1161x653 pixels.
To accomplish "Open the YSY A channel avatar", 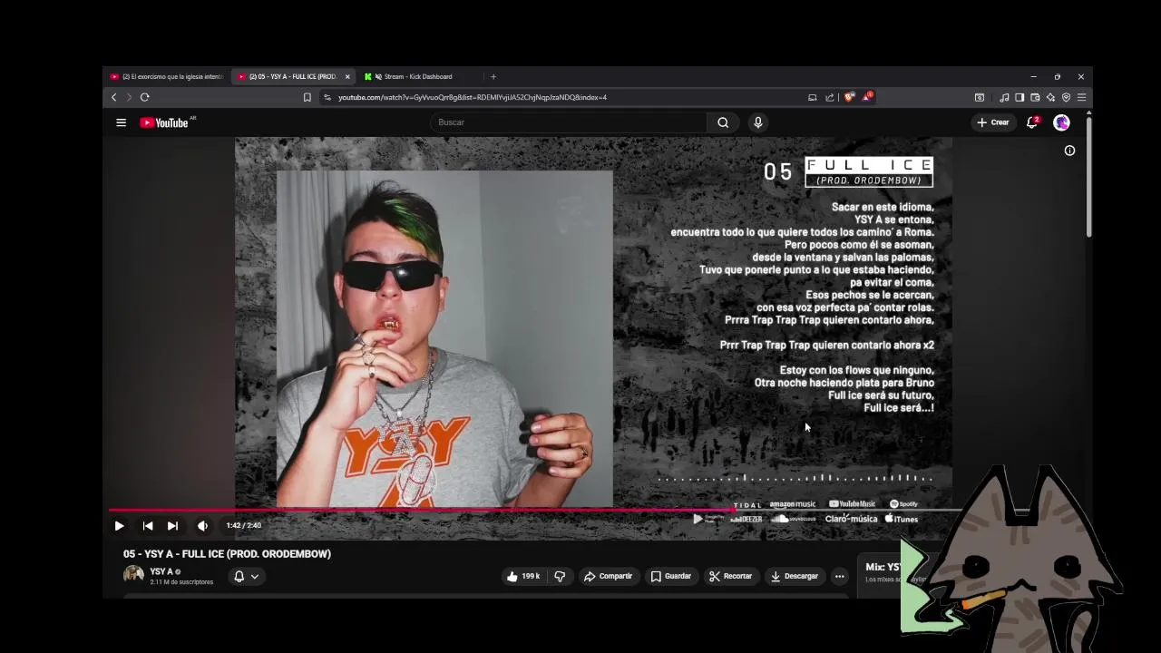I will [133, 575].
